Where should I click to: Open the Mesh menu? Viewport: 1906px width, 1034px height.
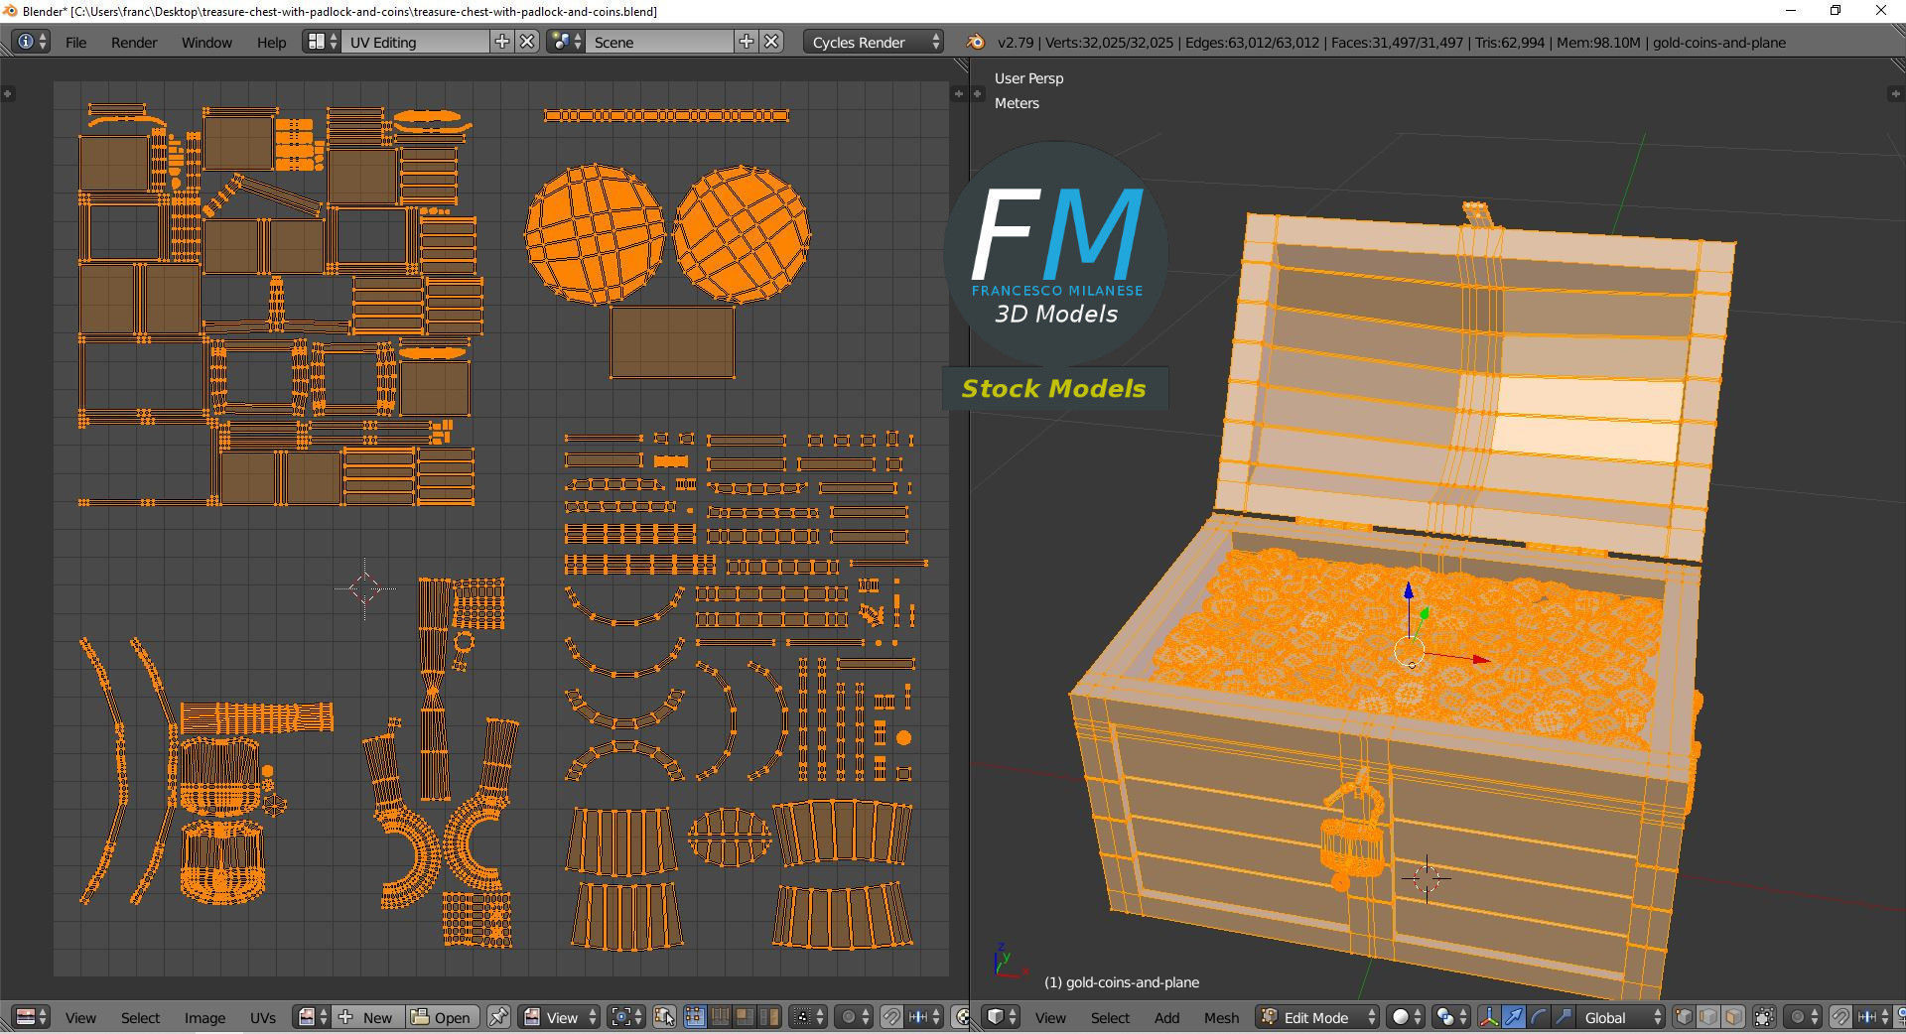1221,1017
